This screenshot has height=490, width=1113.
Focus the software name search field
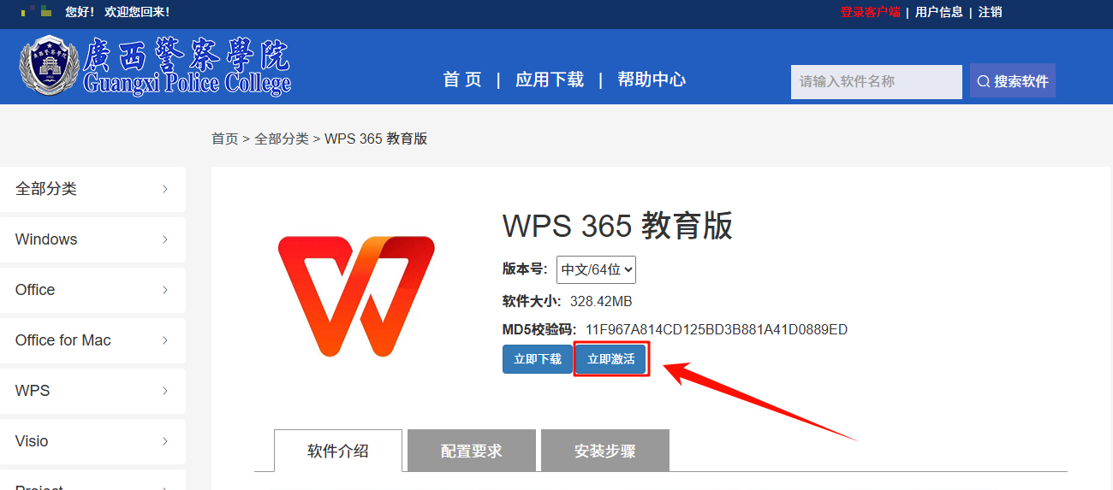coord(876,82)
